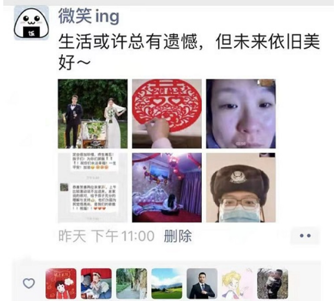Open the green meadow landscape liker avatar

(166, 284)
